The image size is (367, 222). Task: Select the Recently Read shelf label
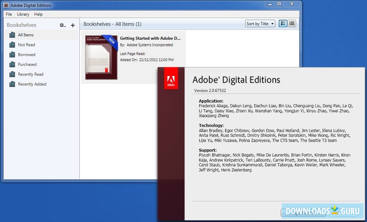31,74
